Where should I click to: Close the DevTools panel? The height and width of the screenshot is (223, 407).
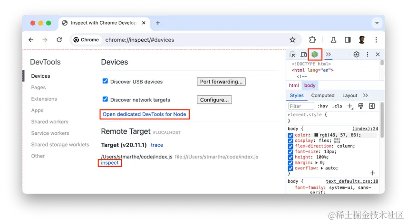(x=378, y=55)
